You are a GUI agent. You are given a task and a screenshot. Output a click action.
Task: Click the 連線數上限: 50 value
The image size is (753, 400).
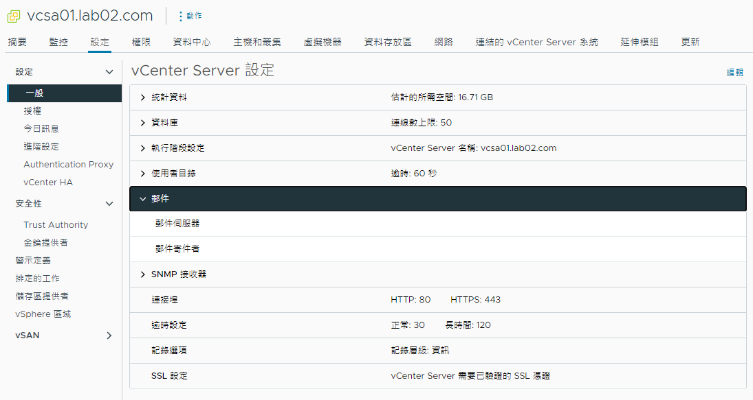[x=421, y=123]
